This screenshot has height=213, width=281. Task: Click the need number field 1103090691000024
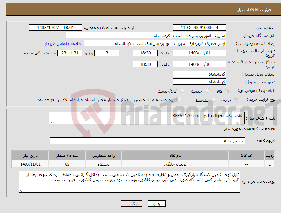[199, 28]
